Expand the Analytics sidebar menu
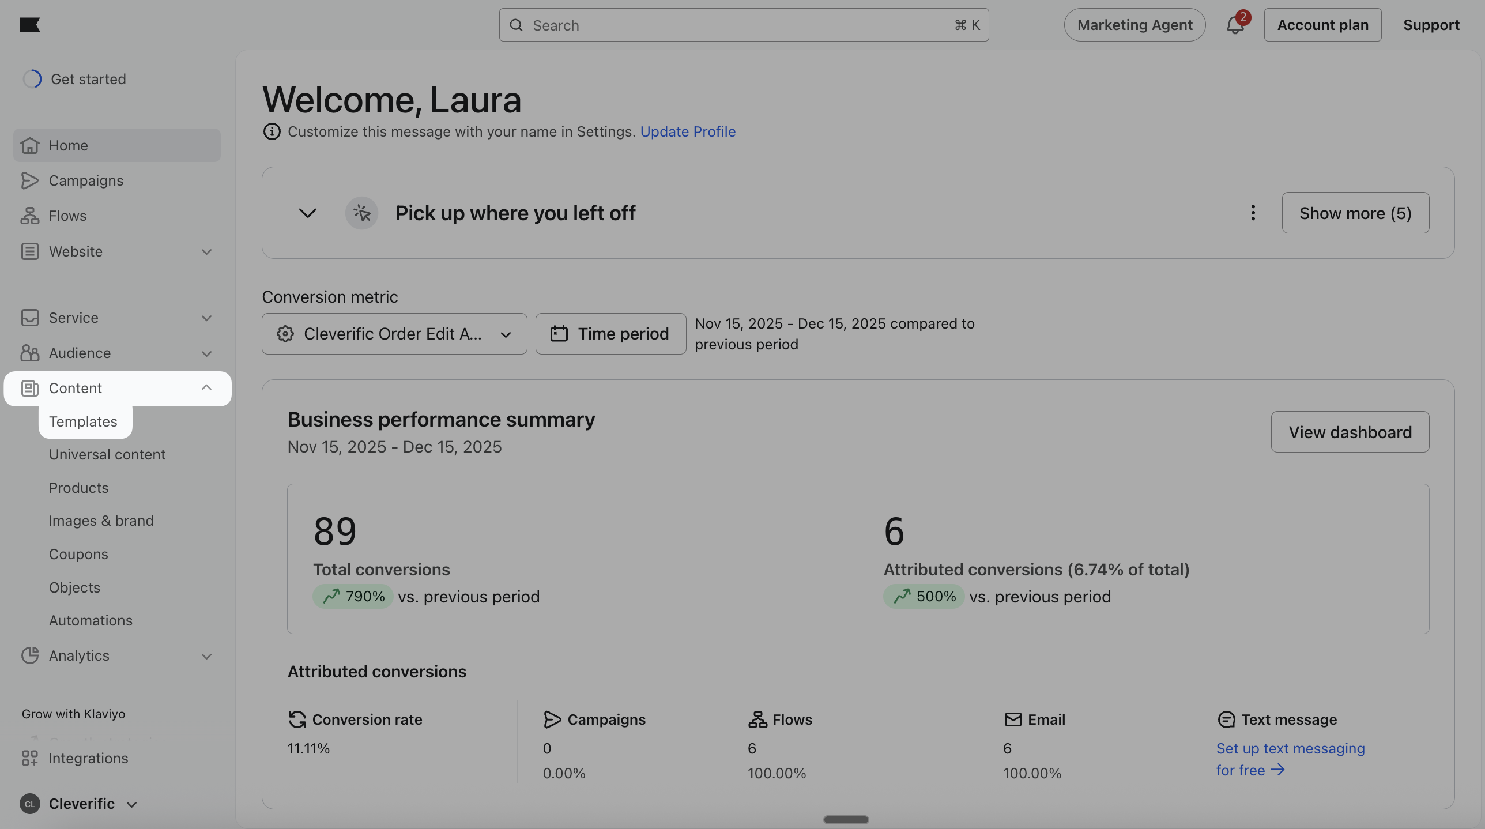The width and height of the screenshot is (1485, 829). point(206,656)
